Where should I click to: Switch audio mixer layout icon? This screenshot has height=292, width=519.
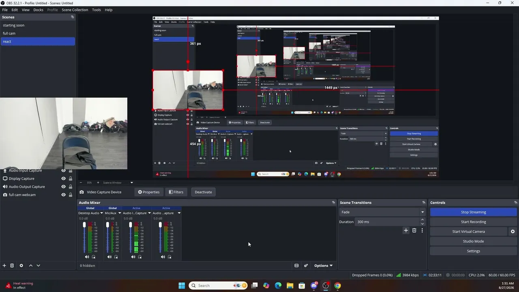(x=296, y=266)
